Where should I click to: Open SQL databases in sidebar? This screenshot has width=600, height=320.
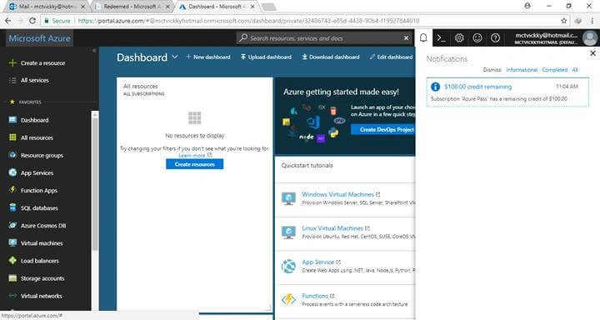tap(39, 207)
